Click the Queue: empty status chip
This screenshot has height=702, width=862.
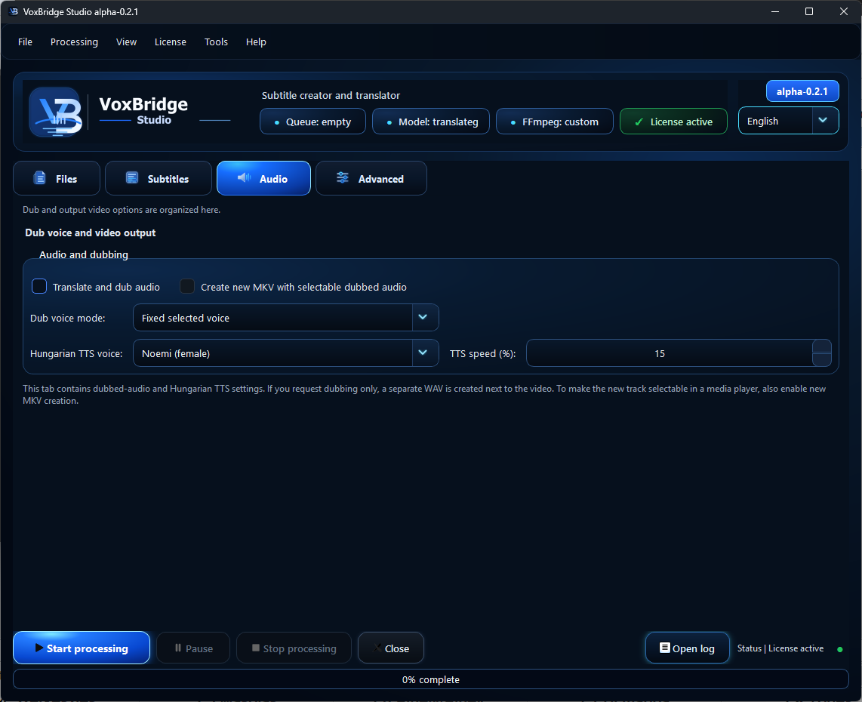click(312, 122)
